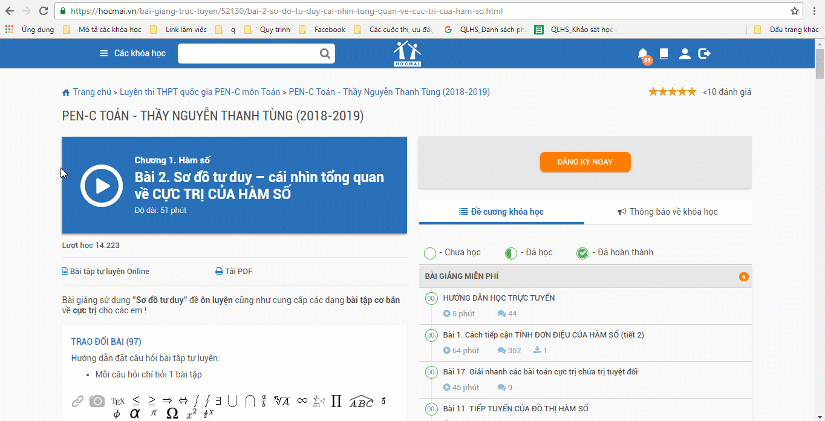Screen dimensions: 825x421
Task: Insert the equivalence double arrow symbol
Action: point(183,401)
